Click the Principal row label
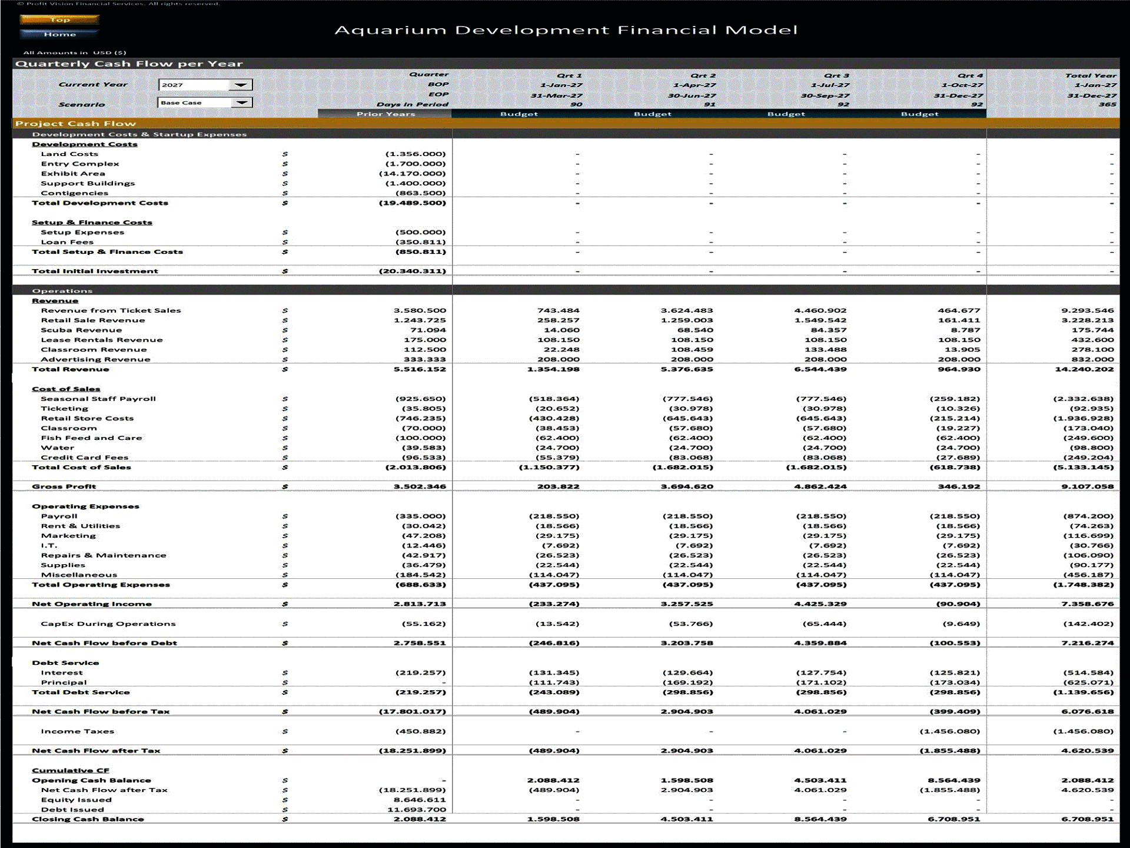This screenshot has width=1130, height=848. tap(64, 683)
